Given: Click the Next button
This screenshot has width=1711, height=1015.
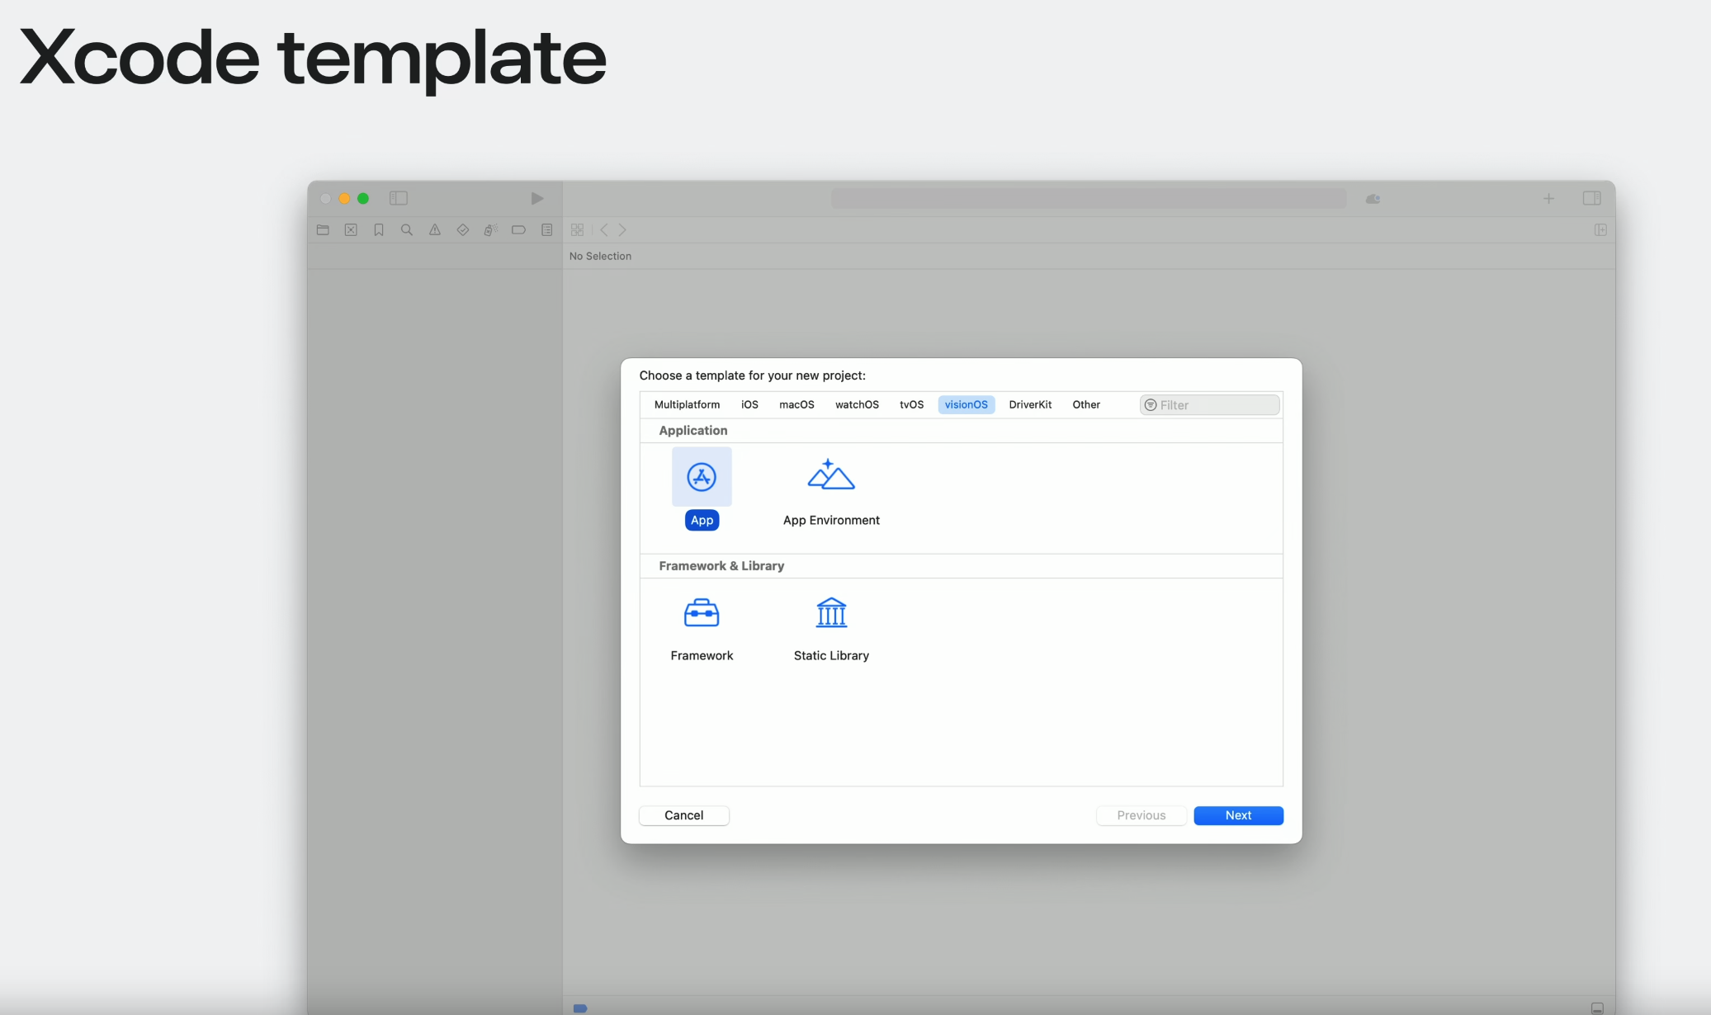Looking at the screenshot, I should 1237,815.
